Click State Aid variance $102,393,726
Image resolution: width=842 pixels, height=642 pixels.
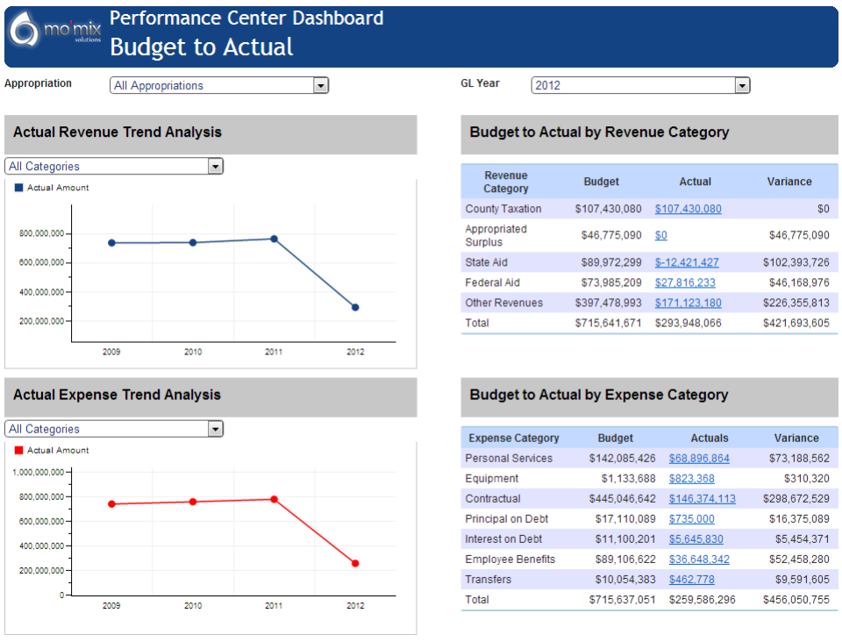(796, 262)
